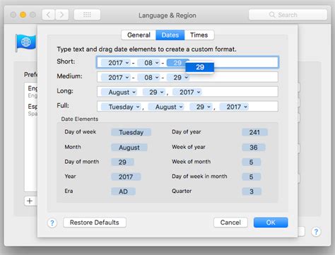Select the Day of year 241 element token
The image size is (335, 255).
254,132
